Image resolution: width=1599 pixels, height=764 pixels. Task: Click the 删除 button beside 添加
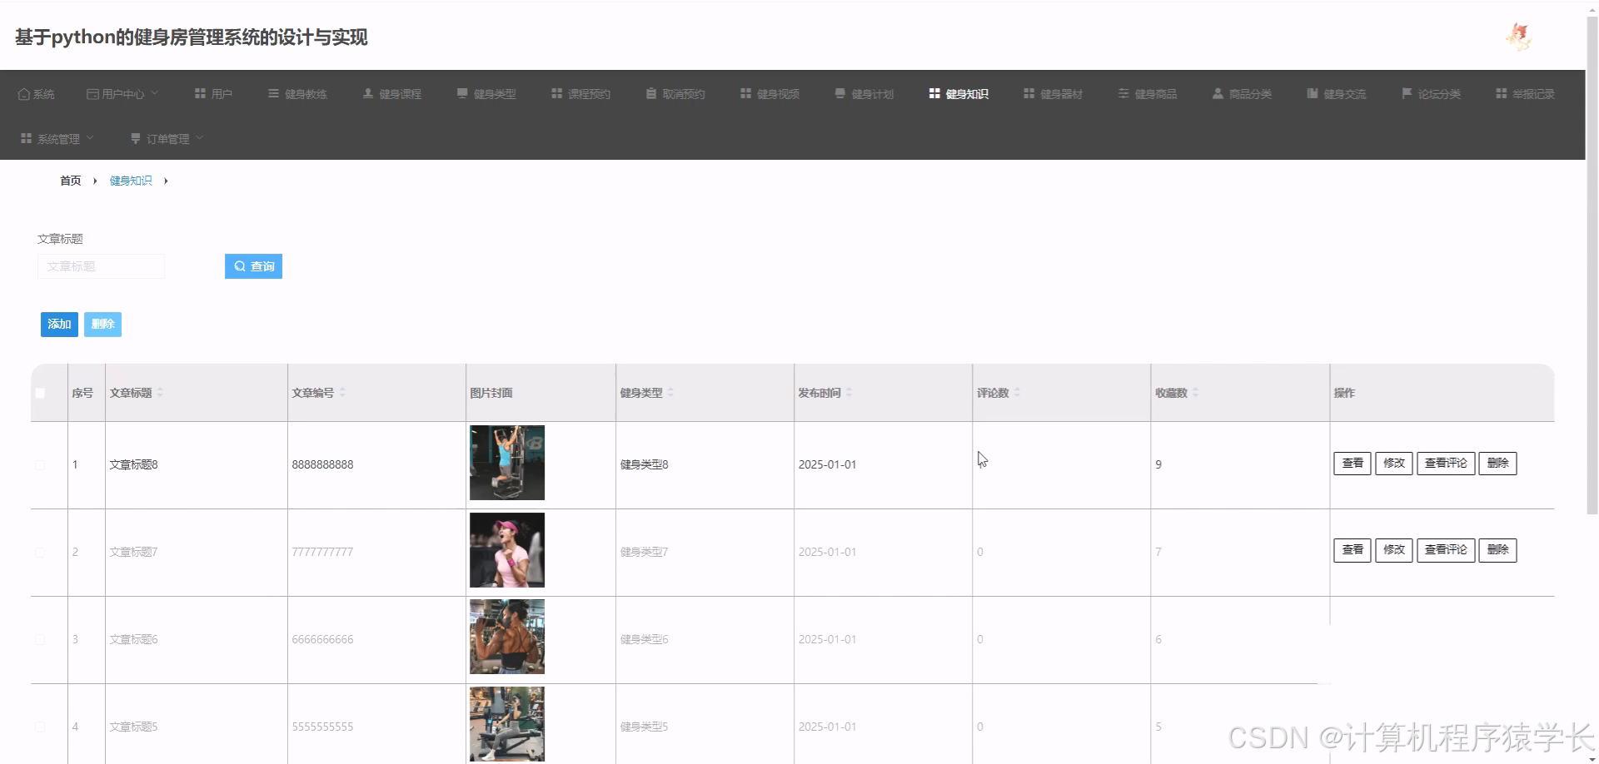click(102, 324)
